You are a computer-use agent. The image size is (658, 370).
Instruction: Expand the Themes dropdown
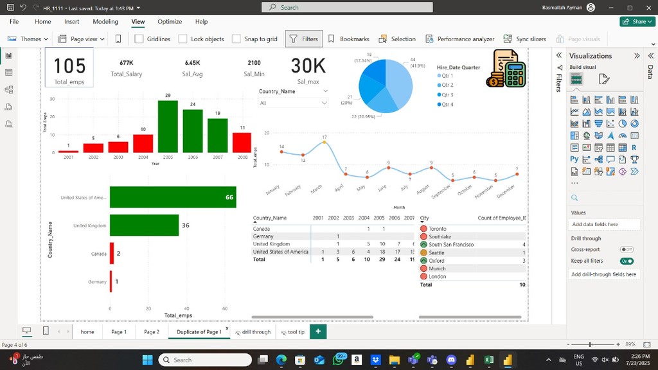28,39
